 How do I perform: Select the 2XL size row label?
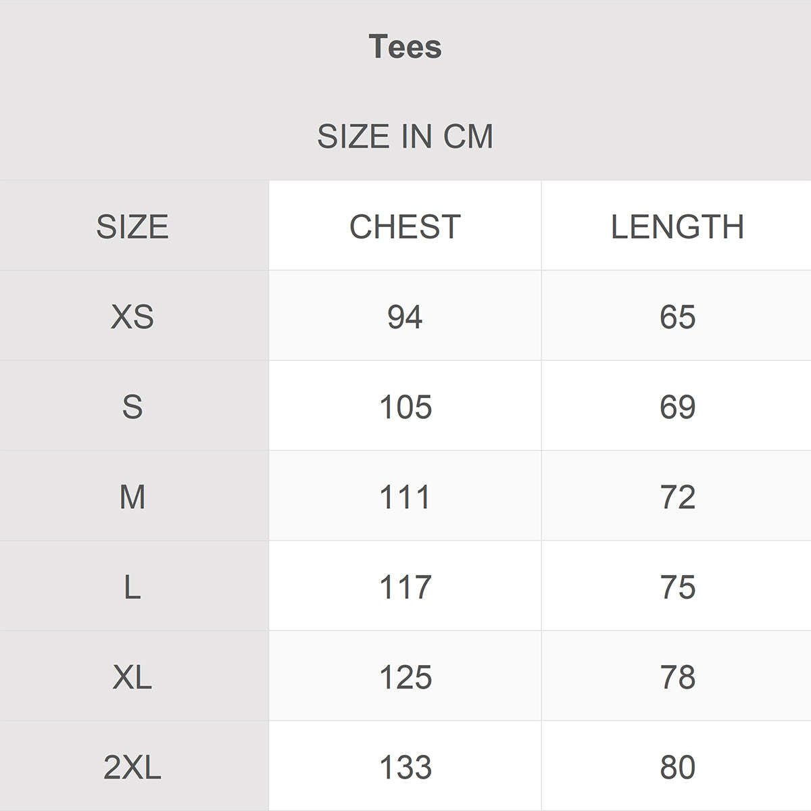tap(132, 767)
